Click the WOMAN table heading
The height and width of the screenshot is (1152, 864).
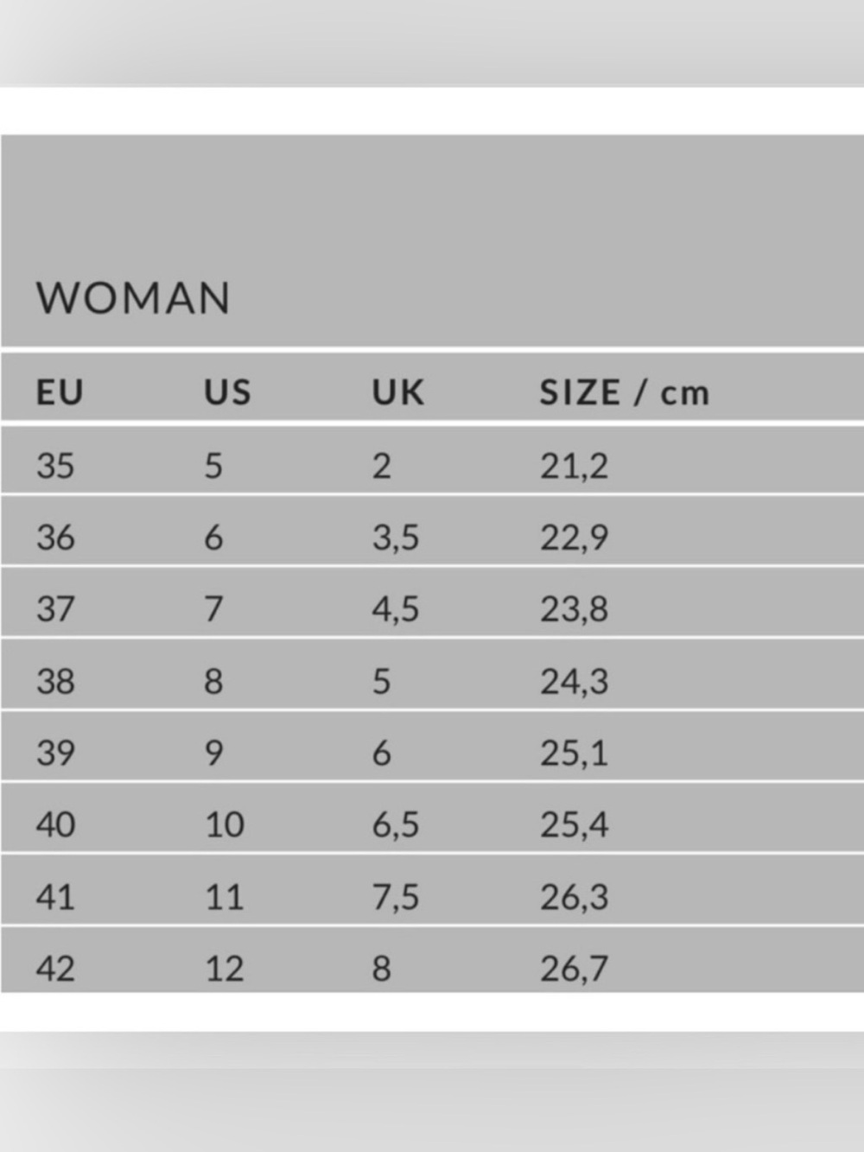(x=133, y=298)
